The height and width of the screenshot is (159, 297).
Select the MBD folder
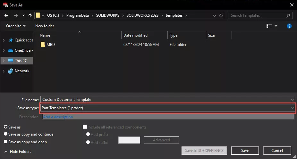pos(48,45)
